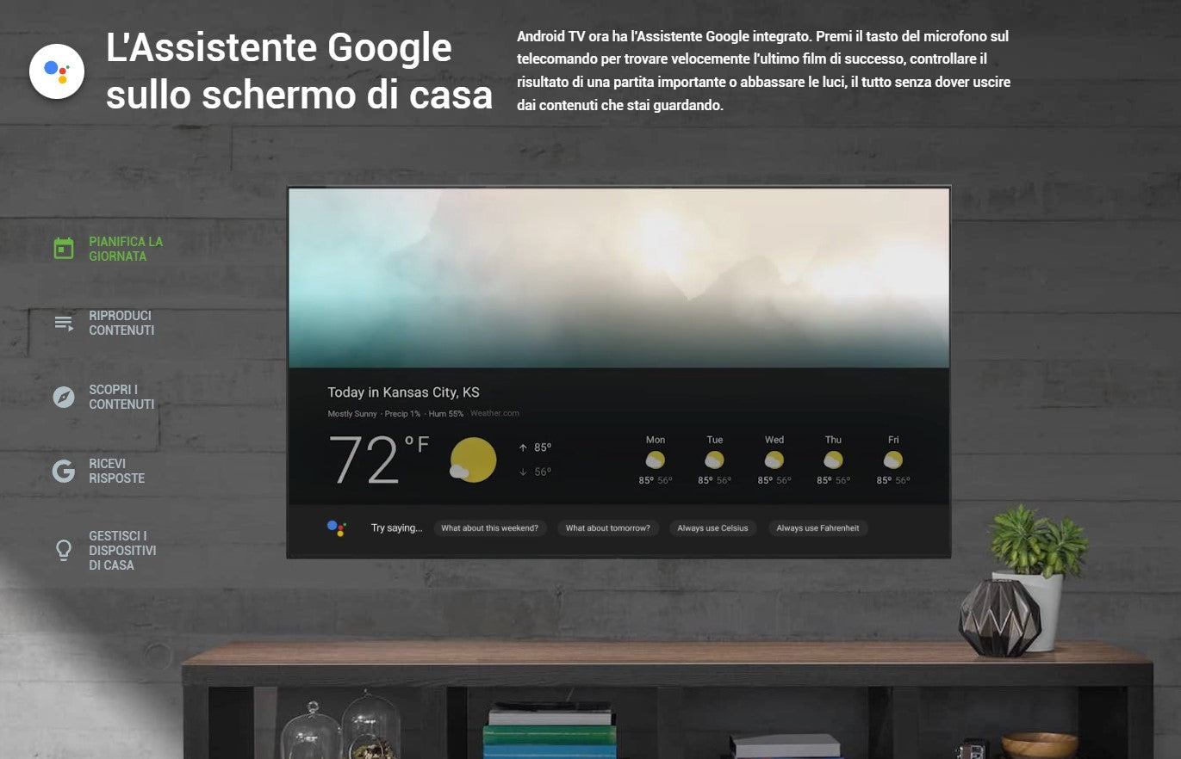Click the Fri forecast weather icon
1181x759 pixels.
coord(893,460)
